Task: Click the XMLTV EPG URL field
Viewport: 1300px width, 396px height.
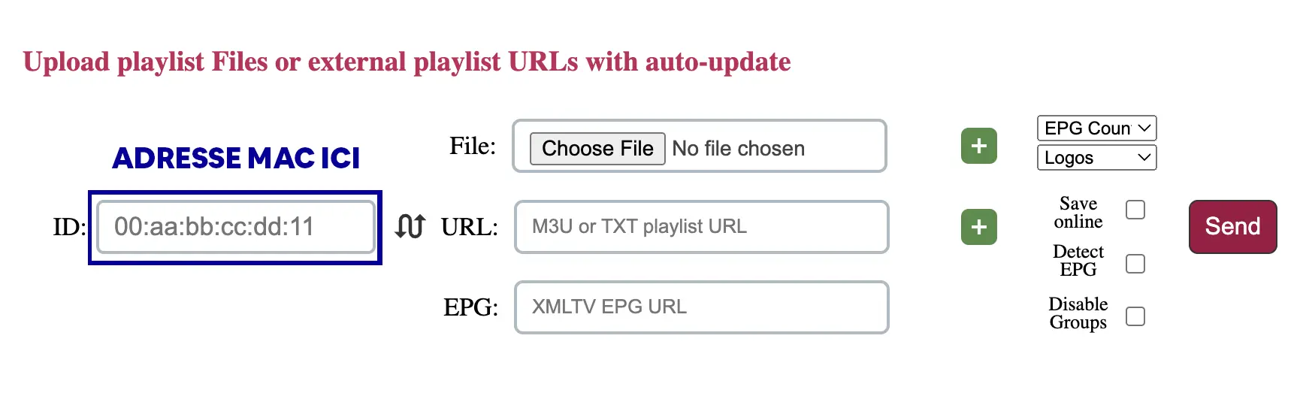Action: 701,307
